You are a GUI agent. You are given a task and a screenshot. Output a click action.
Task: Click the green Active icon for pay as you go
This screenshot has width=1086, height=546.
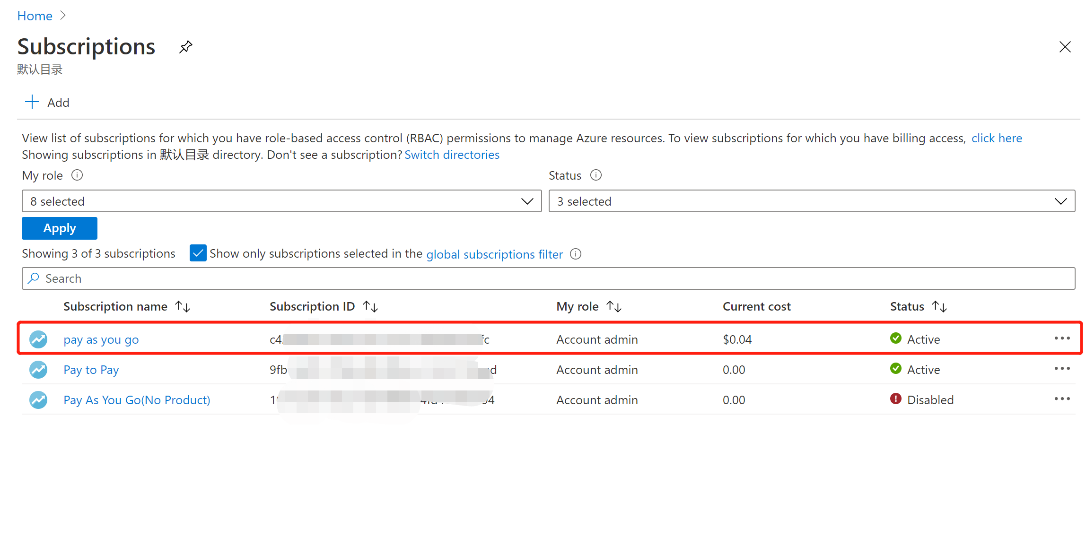tap(896, 338)
